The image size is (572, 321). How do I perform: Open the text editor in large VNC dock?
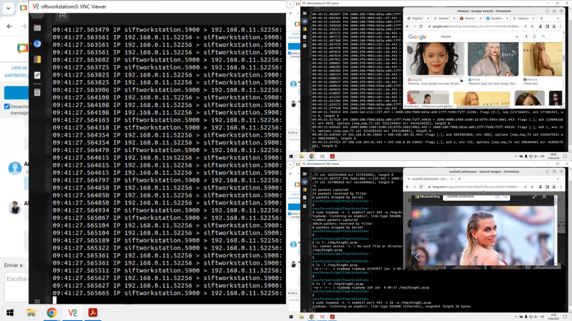pyautogui.click(x=37, y=75)
